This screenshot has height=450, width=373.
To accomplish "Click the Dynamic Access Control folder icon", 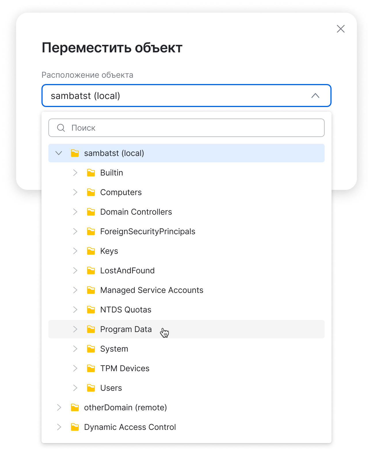I will point(75,427).
